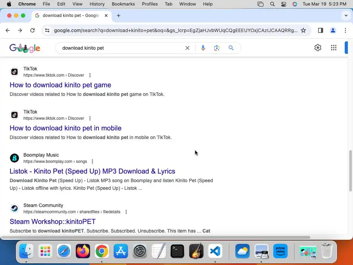The height and width of the screenshot is (265, 353).
Task: Open Visual Studio Code from dock
Action: tap(215, 251)
